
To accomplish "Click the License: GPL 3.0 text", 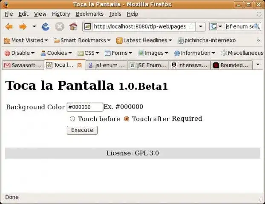I will [x=132, y=153].
